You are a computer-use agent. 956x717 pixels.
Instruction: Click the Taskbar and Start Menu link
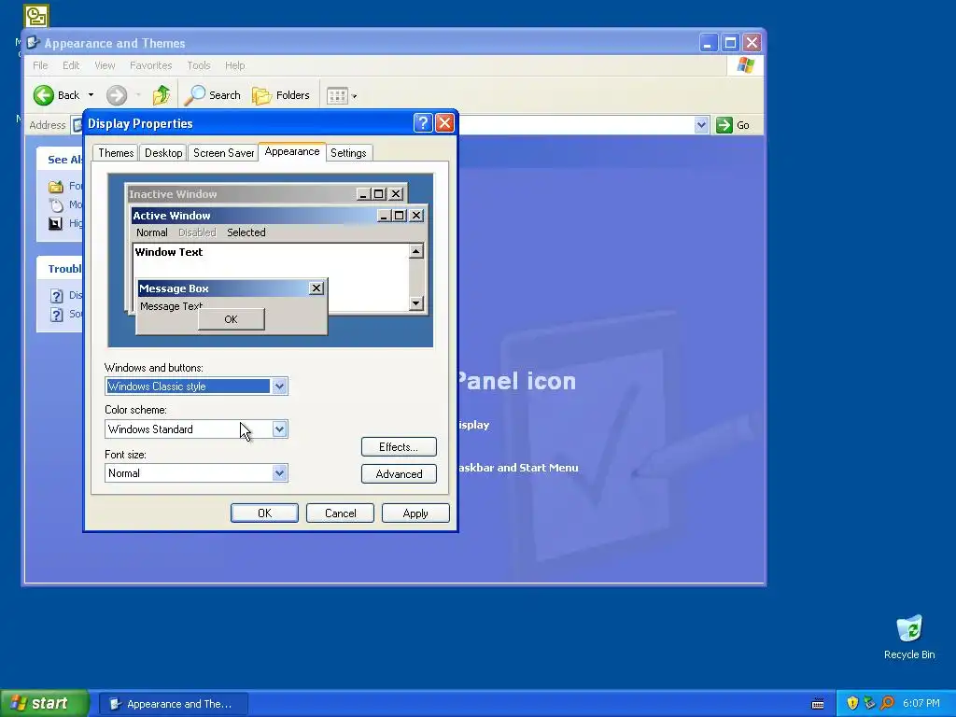click(x=518, y=468)
